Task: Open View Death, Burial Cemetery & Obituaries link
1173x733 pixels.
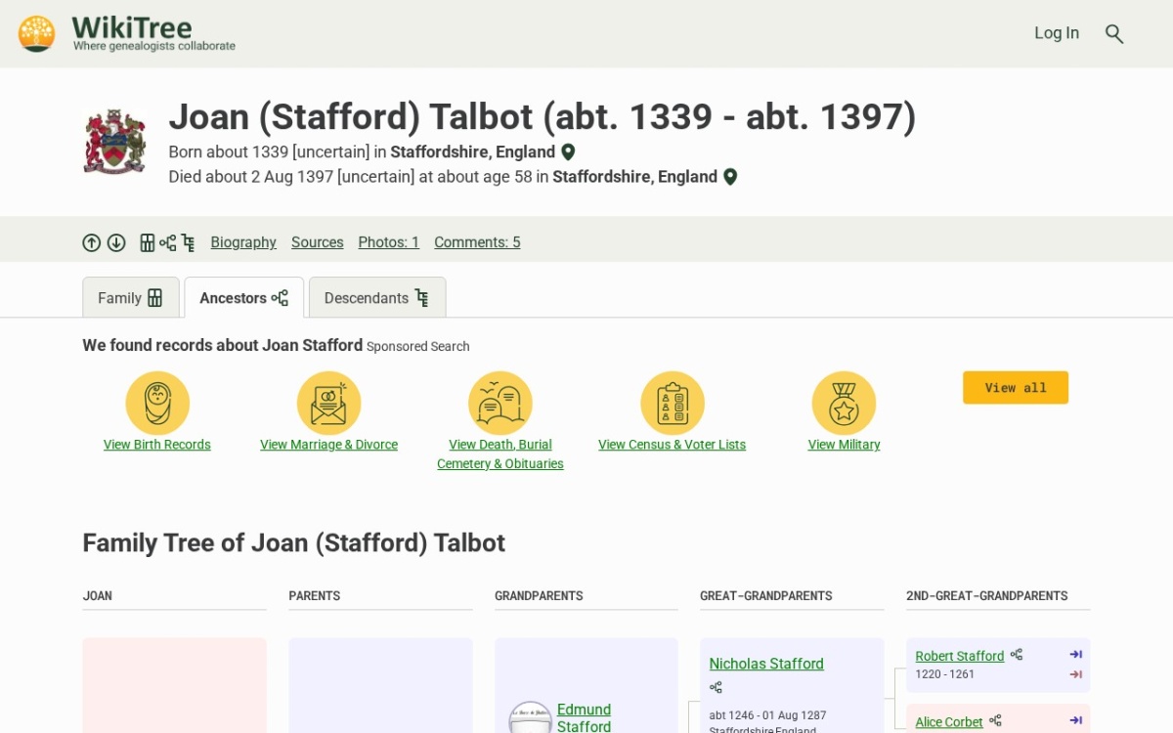Action: point(500,454)
